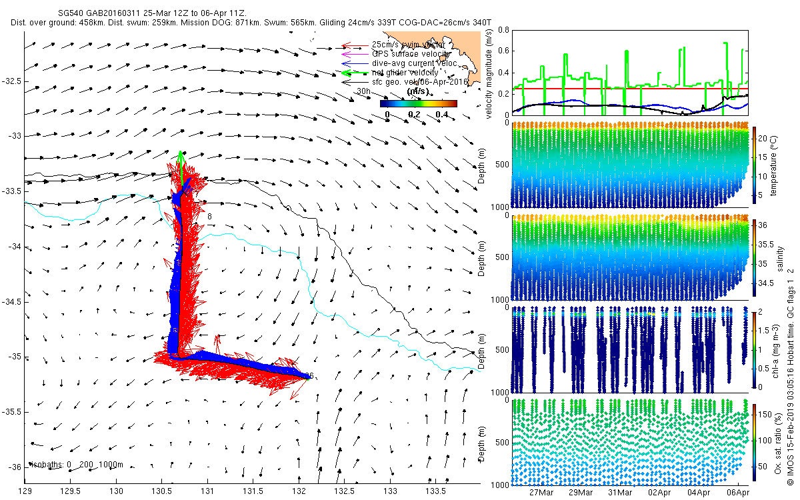This screenshot has width=800, height=500.
Task: Select the 'dive-avg current veloc.' legend entry
Action: [x=415, y=63]
